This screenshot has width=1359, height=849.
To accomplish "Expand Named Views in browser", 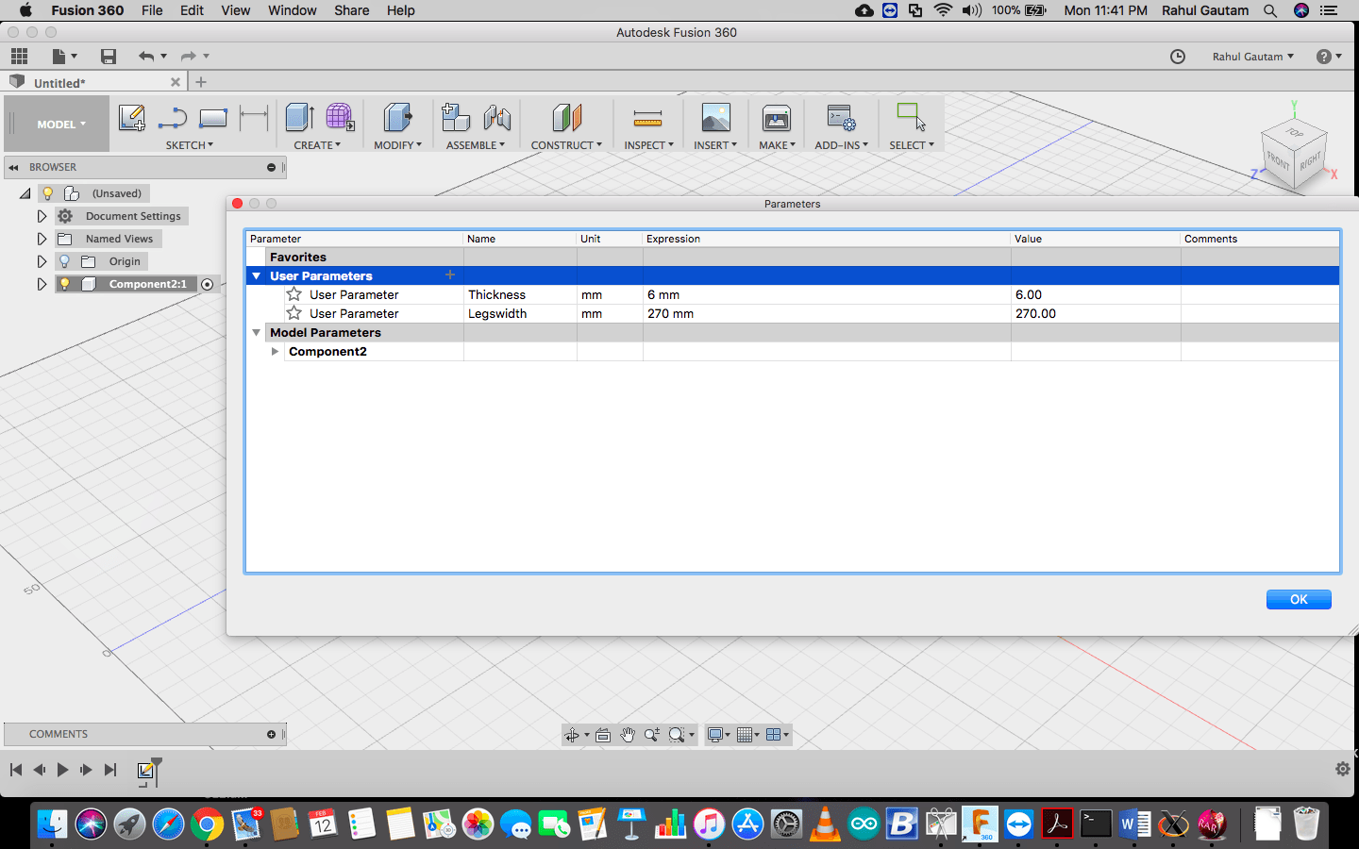I will [x=42, y=239].
